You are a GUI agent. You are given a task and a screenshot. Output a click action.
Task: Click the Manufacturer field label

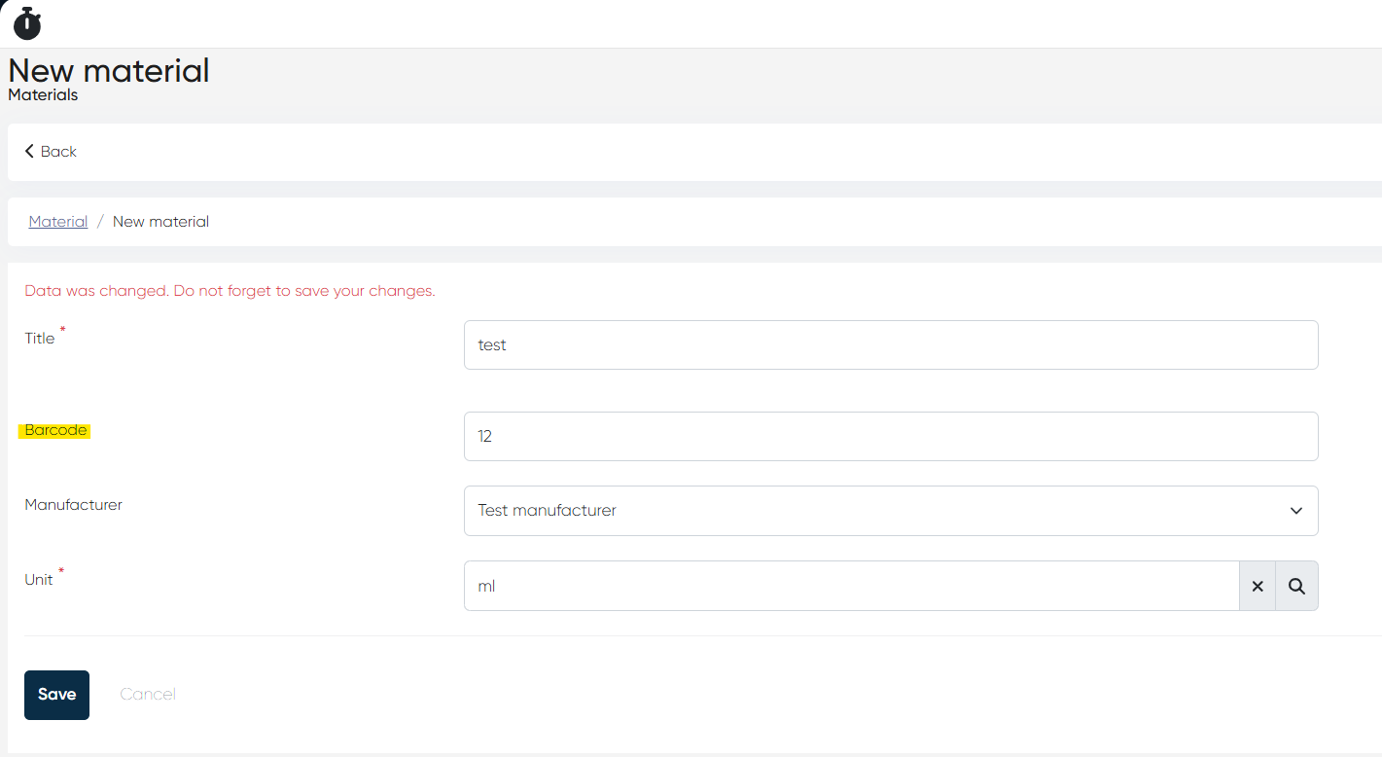74,505
